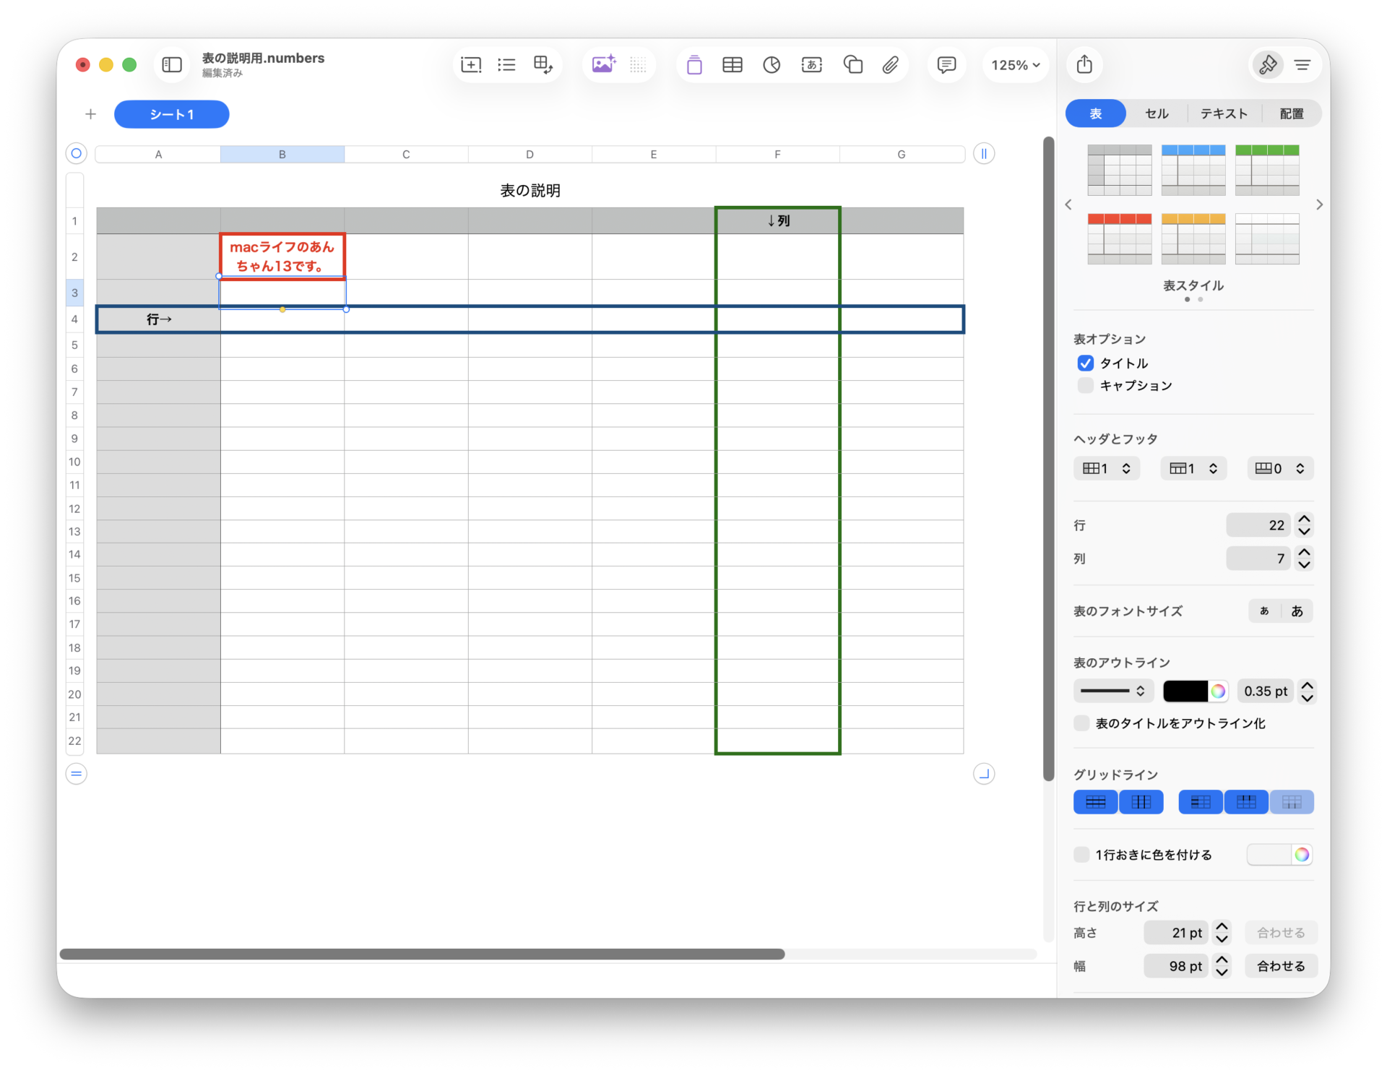Increase the 行 row count stepper
Screen dimensions: 1387x1073
[x=1304, y=519]
